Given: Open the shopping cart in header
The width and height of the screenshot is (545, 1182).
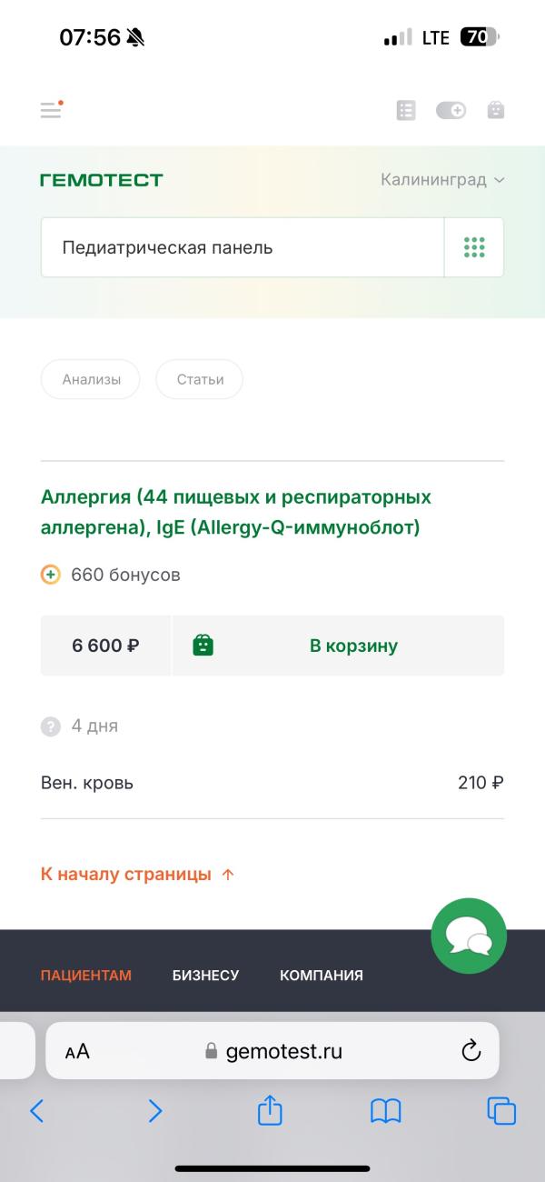Looking at the screenshot, I should [495, 110].
